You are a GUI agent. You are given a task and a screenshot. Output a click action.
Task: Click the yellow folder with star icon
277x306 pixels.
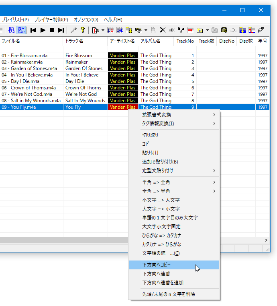[200, 30]
